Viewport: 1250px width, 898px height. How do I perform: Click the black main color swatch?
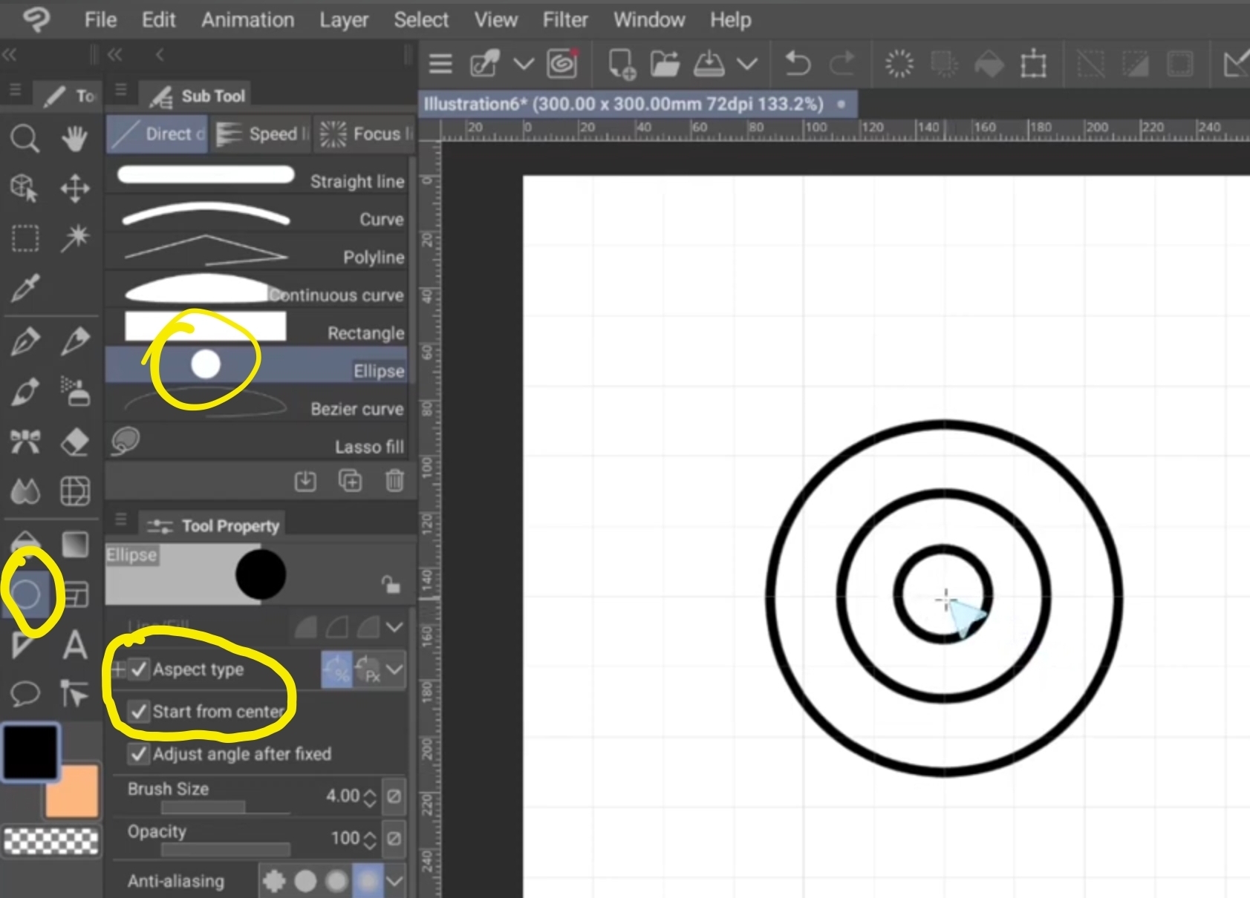click(x=30, y=752)
